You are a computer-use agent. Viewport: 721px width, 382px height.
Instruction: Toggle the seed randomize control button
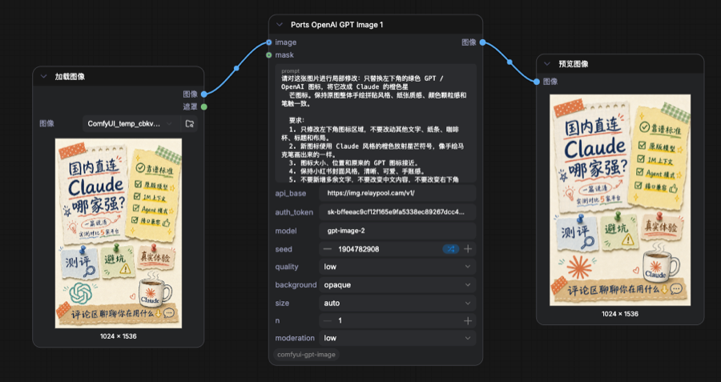(450, 249)
